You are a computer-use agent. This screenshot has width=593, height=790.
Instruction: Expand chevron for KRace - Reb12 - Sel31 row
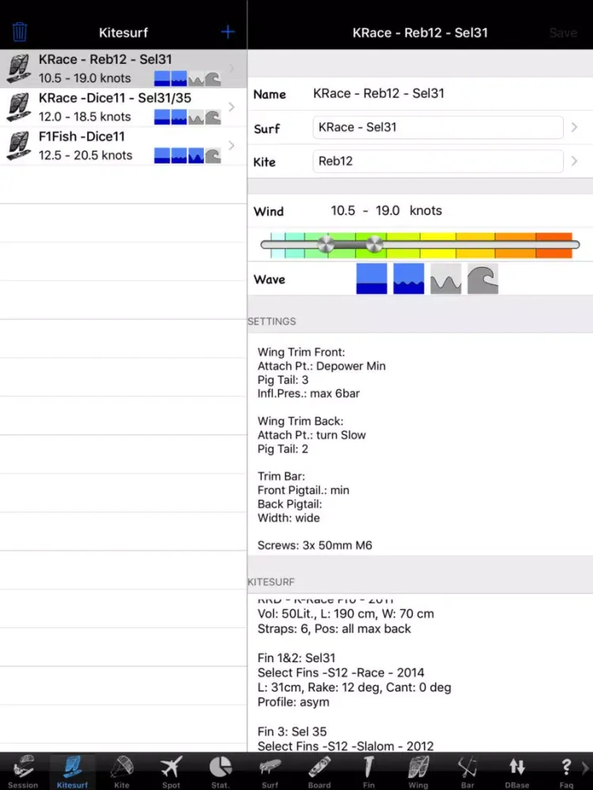coord(232,68)
